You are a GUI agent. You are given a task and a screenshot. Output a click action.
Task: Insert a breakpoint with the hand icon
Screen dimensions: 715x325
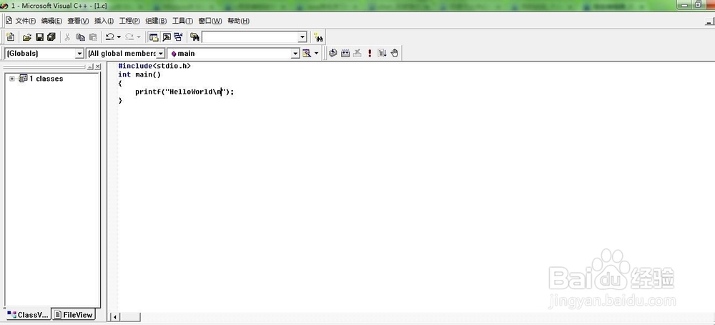[x=395, y=54]
